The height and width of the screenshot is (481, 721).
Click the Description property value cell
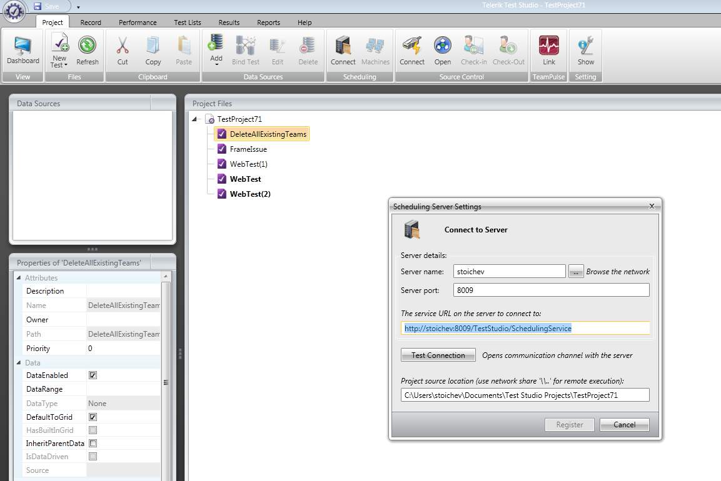click(123, 291)
